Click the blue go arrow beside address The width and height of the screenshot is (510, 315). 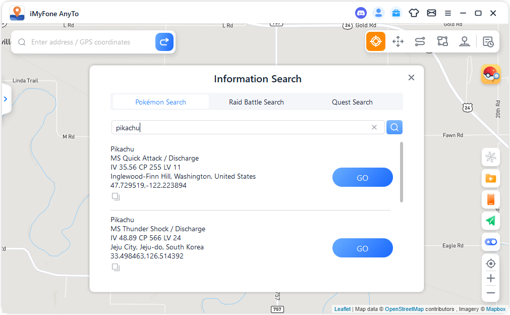click(164, 42)
